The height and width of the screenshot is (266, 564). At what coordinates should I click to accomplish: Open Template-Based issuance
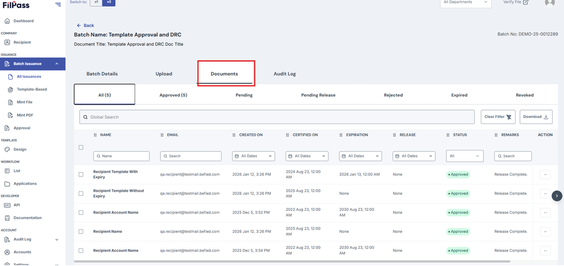[32, 89]
